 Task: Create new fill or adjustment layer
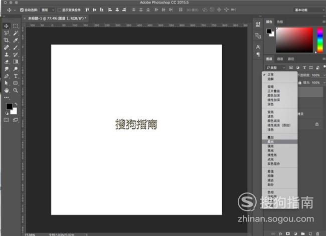(295, 233)
